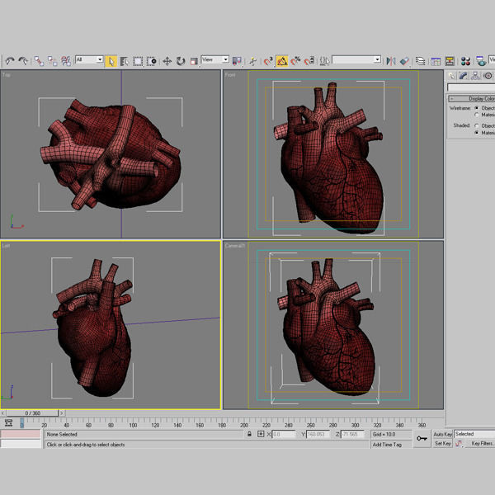Viewport: 495px width, 495px height.
Task: Select Wireframe Material Color radio button
Action: point(477,115)
